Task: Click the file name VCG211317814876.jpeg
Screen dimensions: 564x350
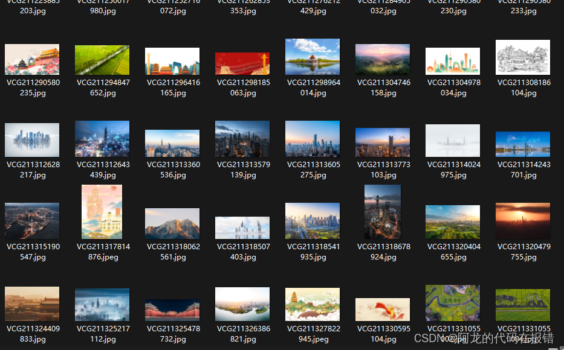Action: click(x=103, y=252)
